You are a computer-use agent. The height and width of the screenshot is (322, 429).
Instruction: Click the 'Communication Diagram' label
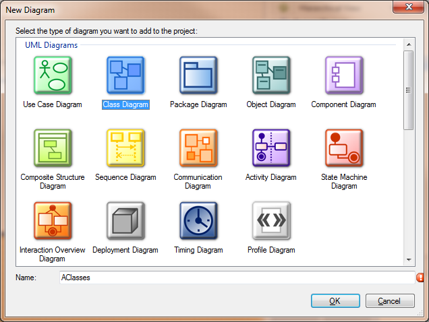click(198, 181)
